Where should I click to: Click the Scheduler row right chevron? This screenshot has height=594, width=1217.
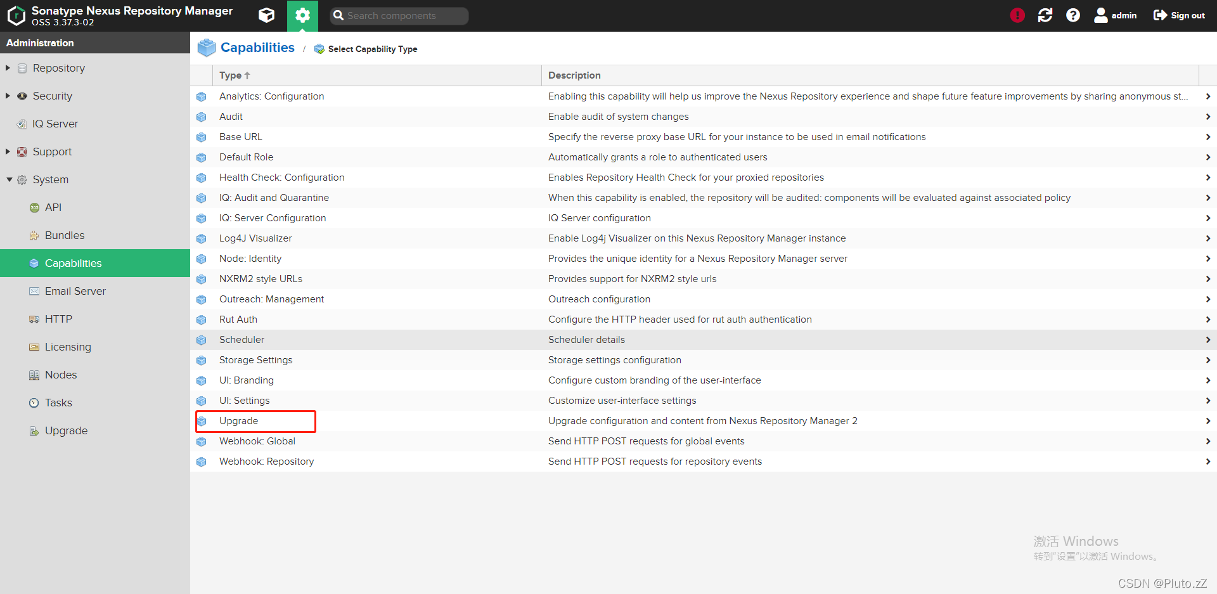click(x=1208, y=340)
